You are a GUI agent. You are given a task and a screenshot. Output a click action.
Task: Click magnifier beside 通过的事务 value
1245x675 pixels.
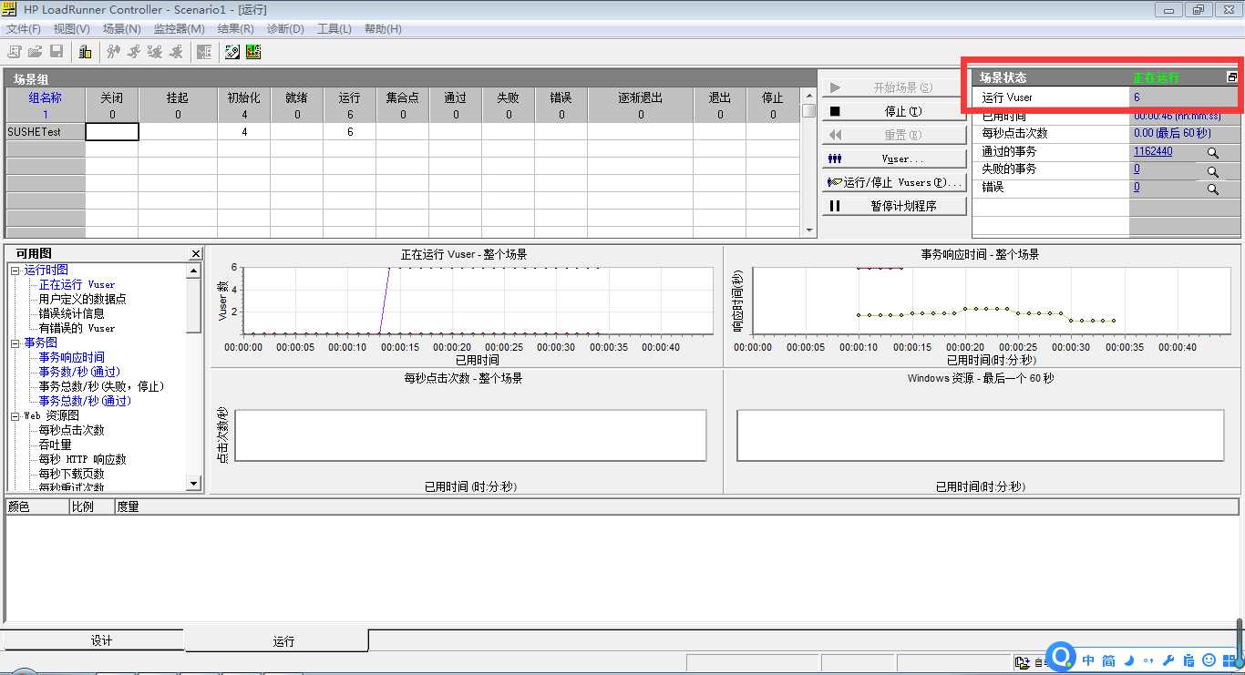[x=1213, y=153]
